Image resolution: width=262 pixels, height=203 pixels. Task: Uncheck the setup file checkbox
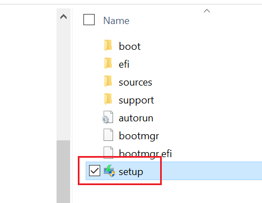pyautogui.click(x=95, y=171)
